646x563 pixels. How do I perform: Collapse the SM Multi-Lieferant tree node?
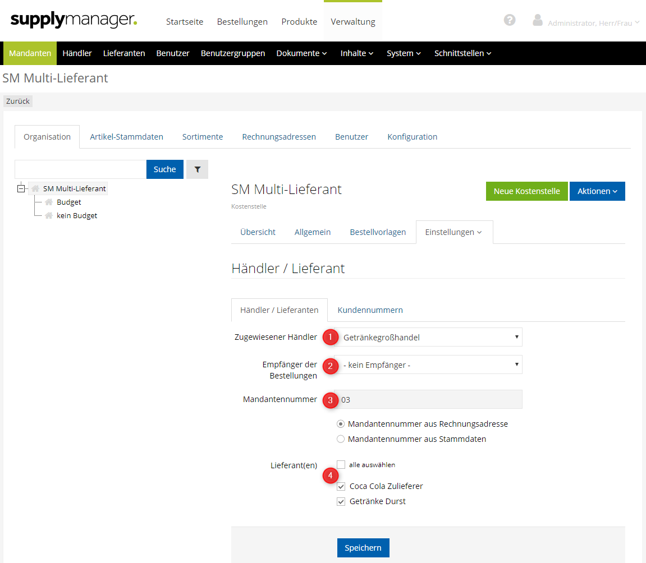21,189
